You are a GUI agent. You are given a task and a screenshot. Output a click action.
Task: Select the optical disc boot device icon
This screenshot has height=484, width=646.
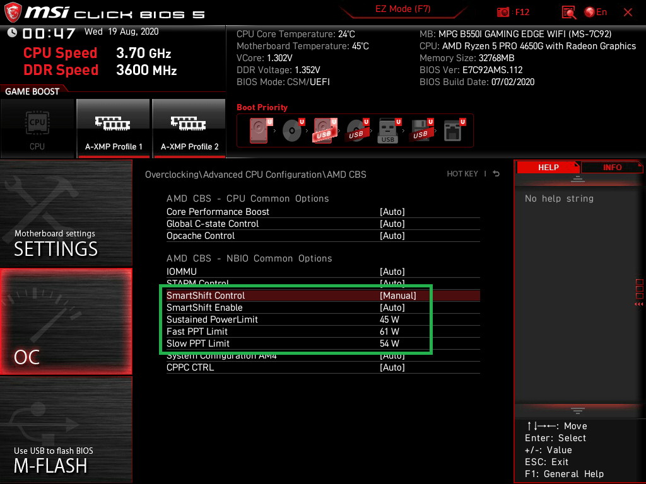tap(293, 130)
